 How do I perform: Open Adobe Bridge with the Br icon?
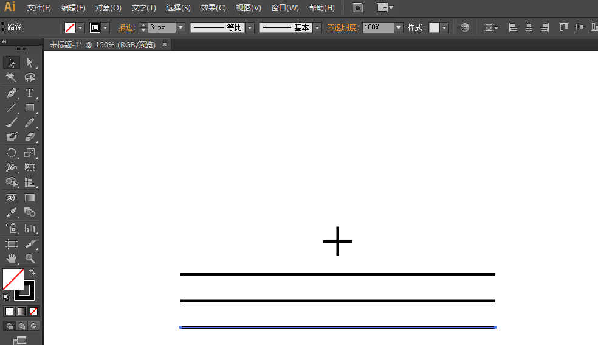coord(358,8)
